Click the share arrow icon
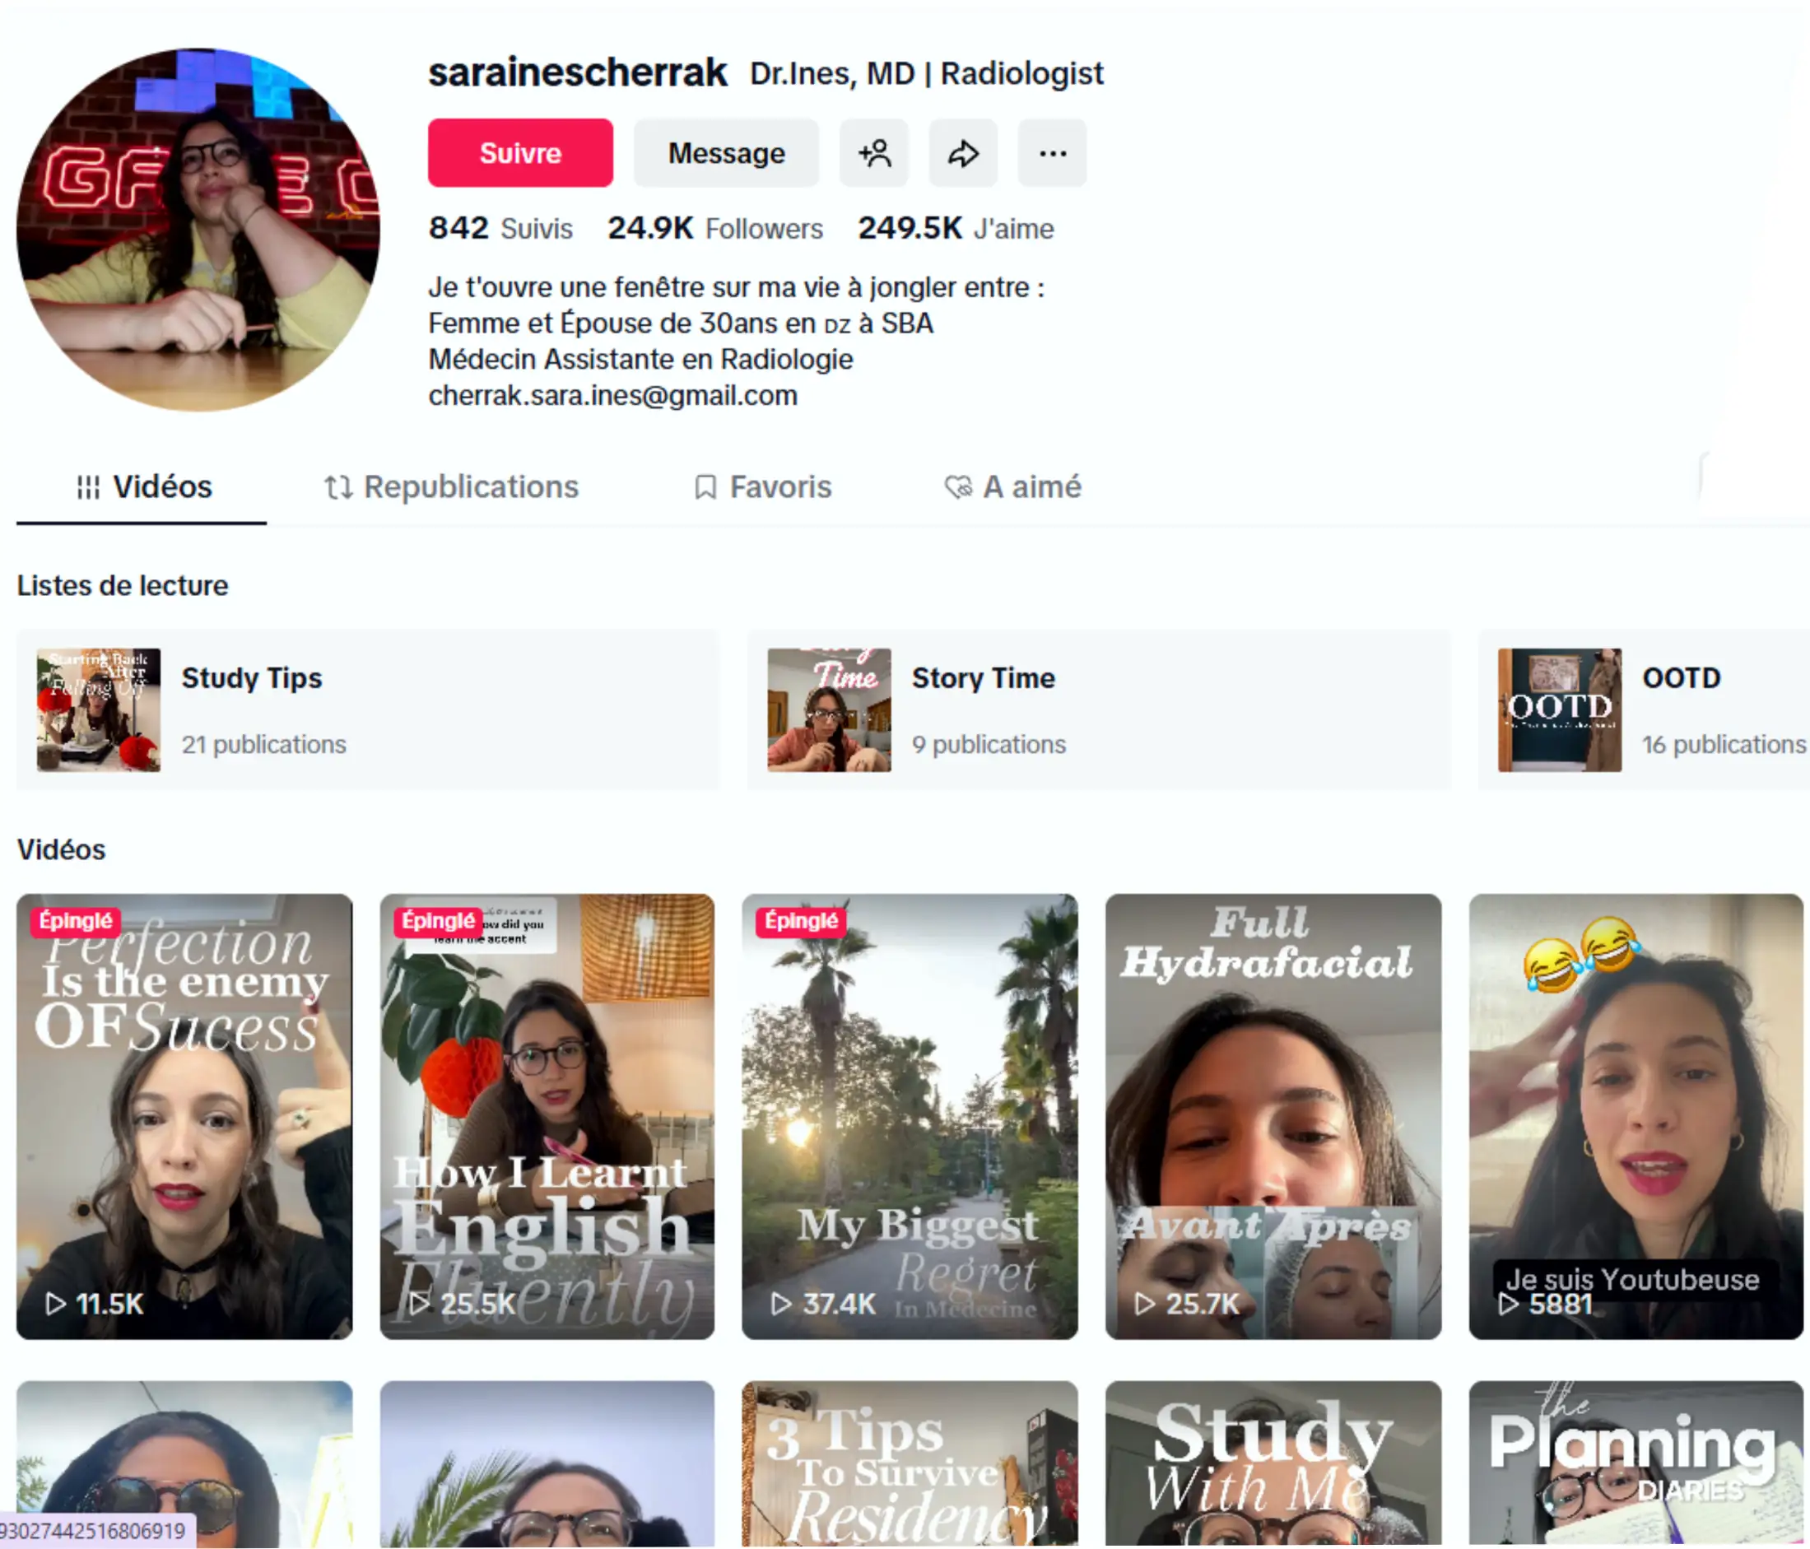This screenshot has width=1810, height=1549. (x=963, y=153)
